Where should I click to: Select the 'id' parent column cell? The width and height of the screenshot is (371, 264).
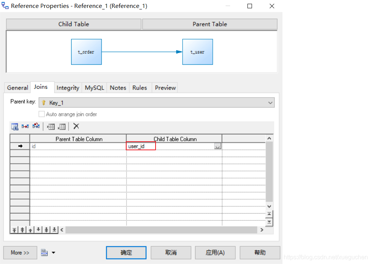pyautogui.click(x=78, y=146)
